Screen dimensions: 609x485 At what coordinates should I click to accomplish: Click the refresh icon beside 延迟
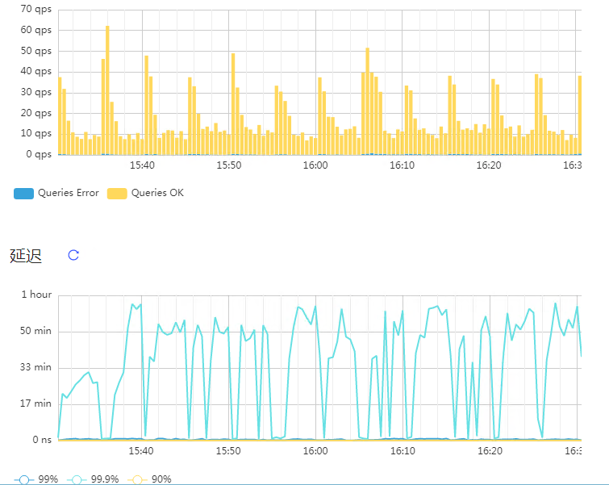[73, 255]
